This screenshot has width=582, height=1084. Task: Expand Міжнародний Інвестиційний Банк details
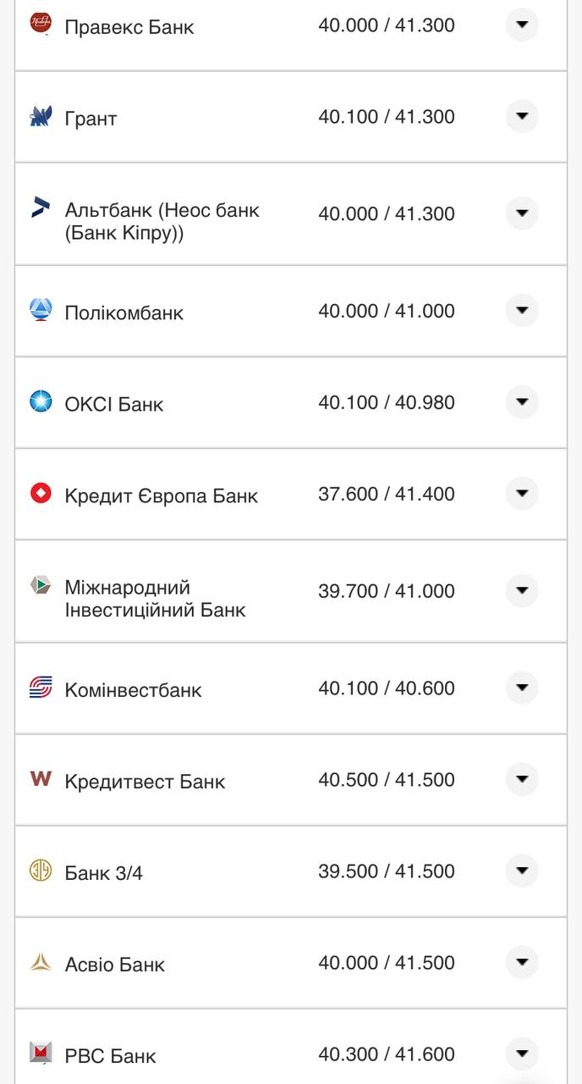coord(522,590)
